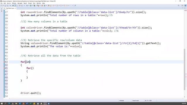Expand the Debug dropdown arrow
The width and height of the screenshot is (187, 105).
point(29,6)
